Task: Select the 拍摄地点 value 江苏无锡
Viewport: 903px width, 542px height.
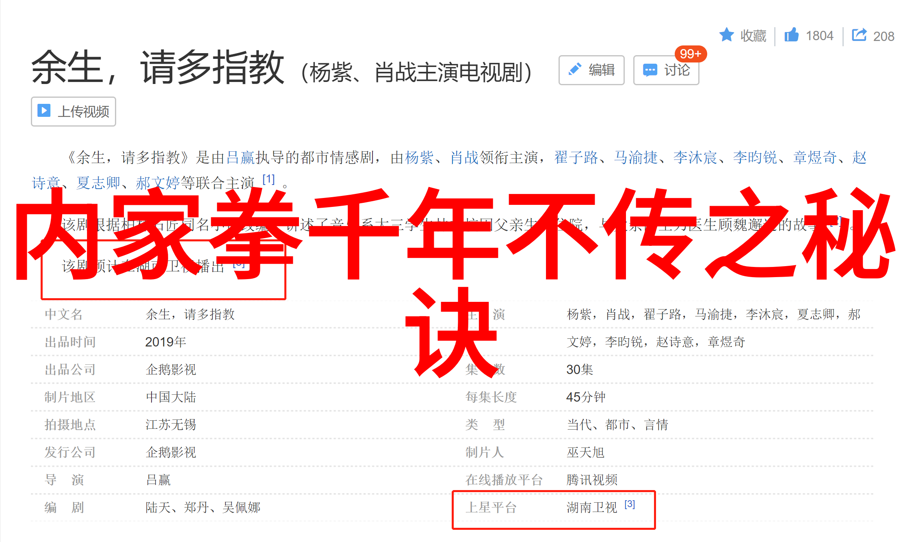Action: coord(171,425)
